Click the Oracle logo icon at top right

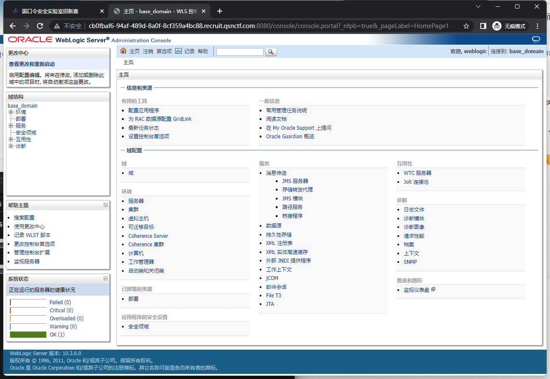pyautogui.click(x=536, y=40)
